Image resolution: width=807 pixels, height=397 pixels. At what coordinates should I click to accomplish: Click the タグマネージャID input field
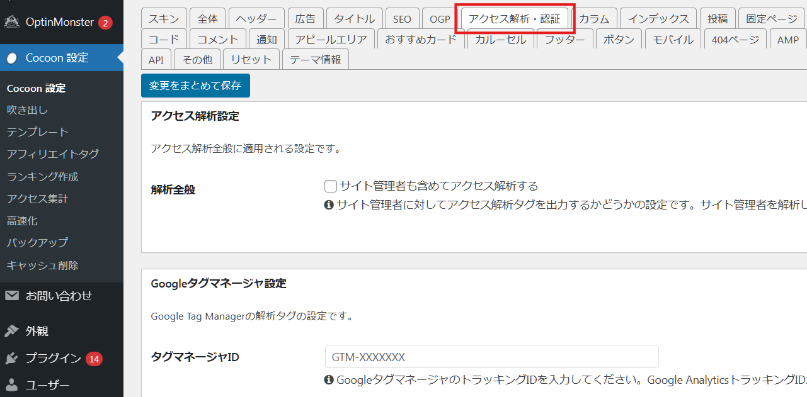coord(491,357)
